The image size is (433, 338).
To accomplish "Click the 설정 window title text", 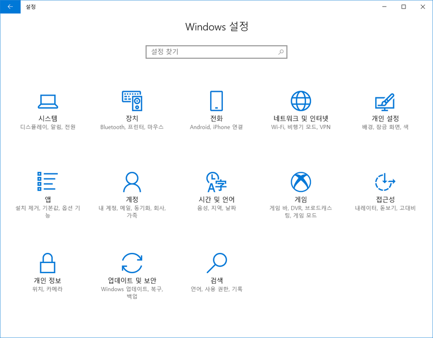I will click(x=31, y=7).
